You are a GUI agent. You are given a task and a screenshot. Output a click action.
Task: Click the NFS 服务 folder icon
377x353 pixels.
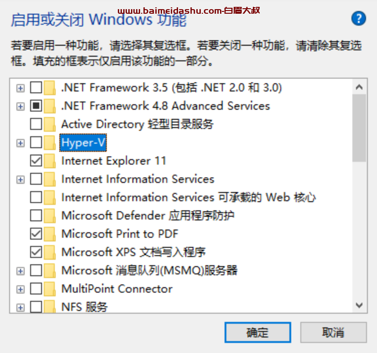50,307
